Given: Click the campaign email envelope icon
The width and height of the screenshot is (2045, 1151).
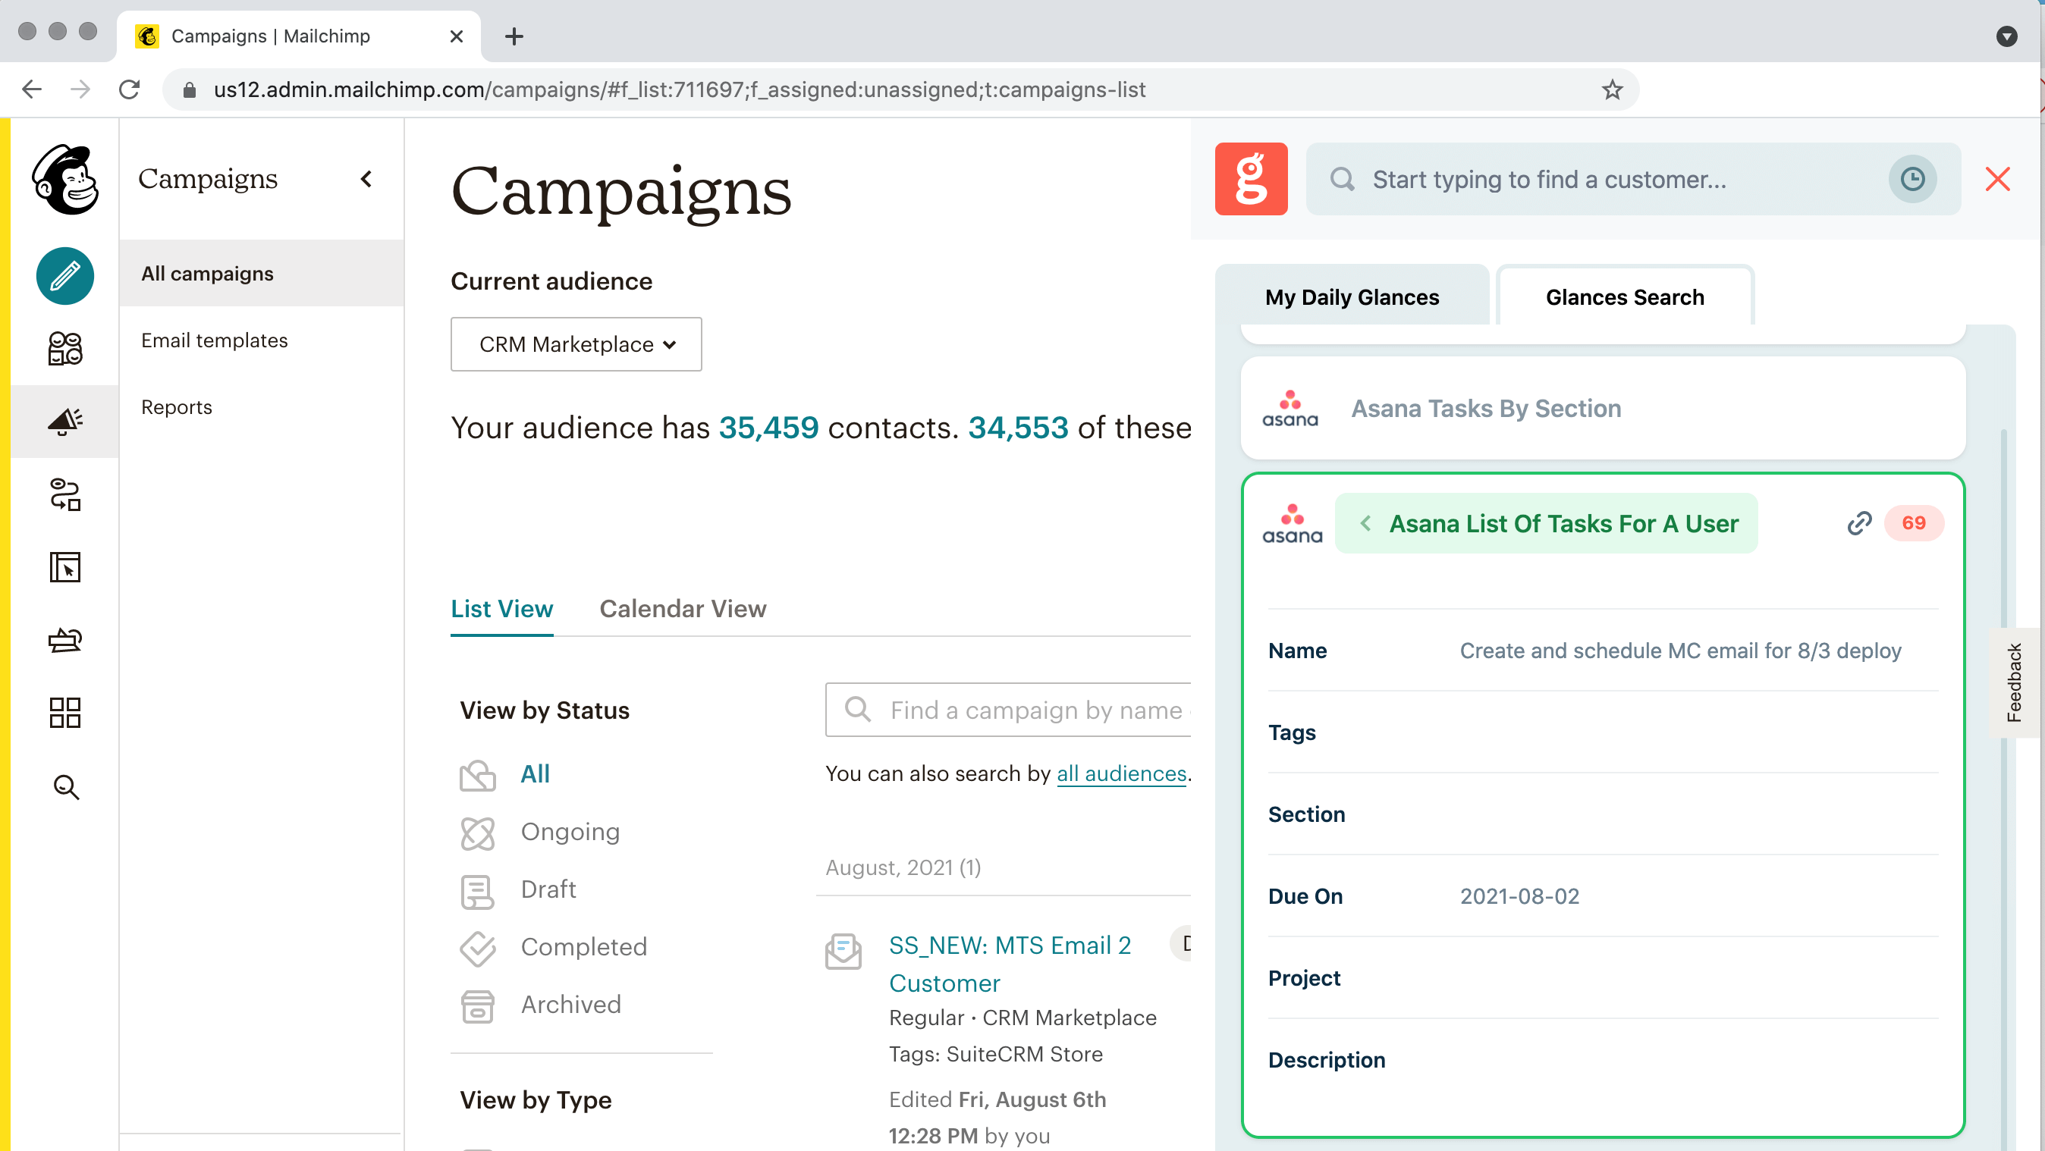Looking at the screenshot, I should pos(843,950).
